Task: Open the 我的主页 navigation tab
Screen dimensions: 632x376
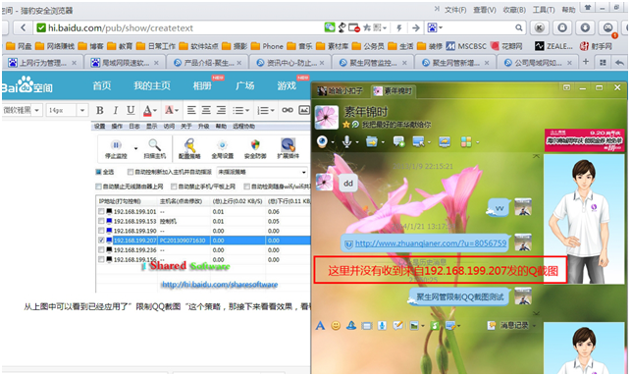Action: click(152, 85)
